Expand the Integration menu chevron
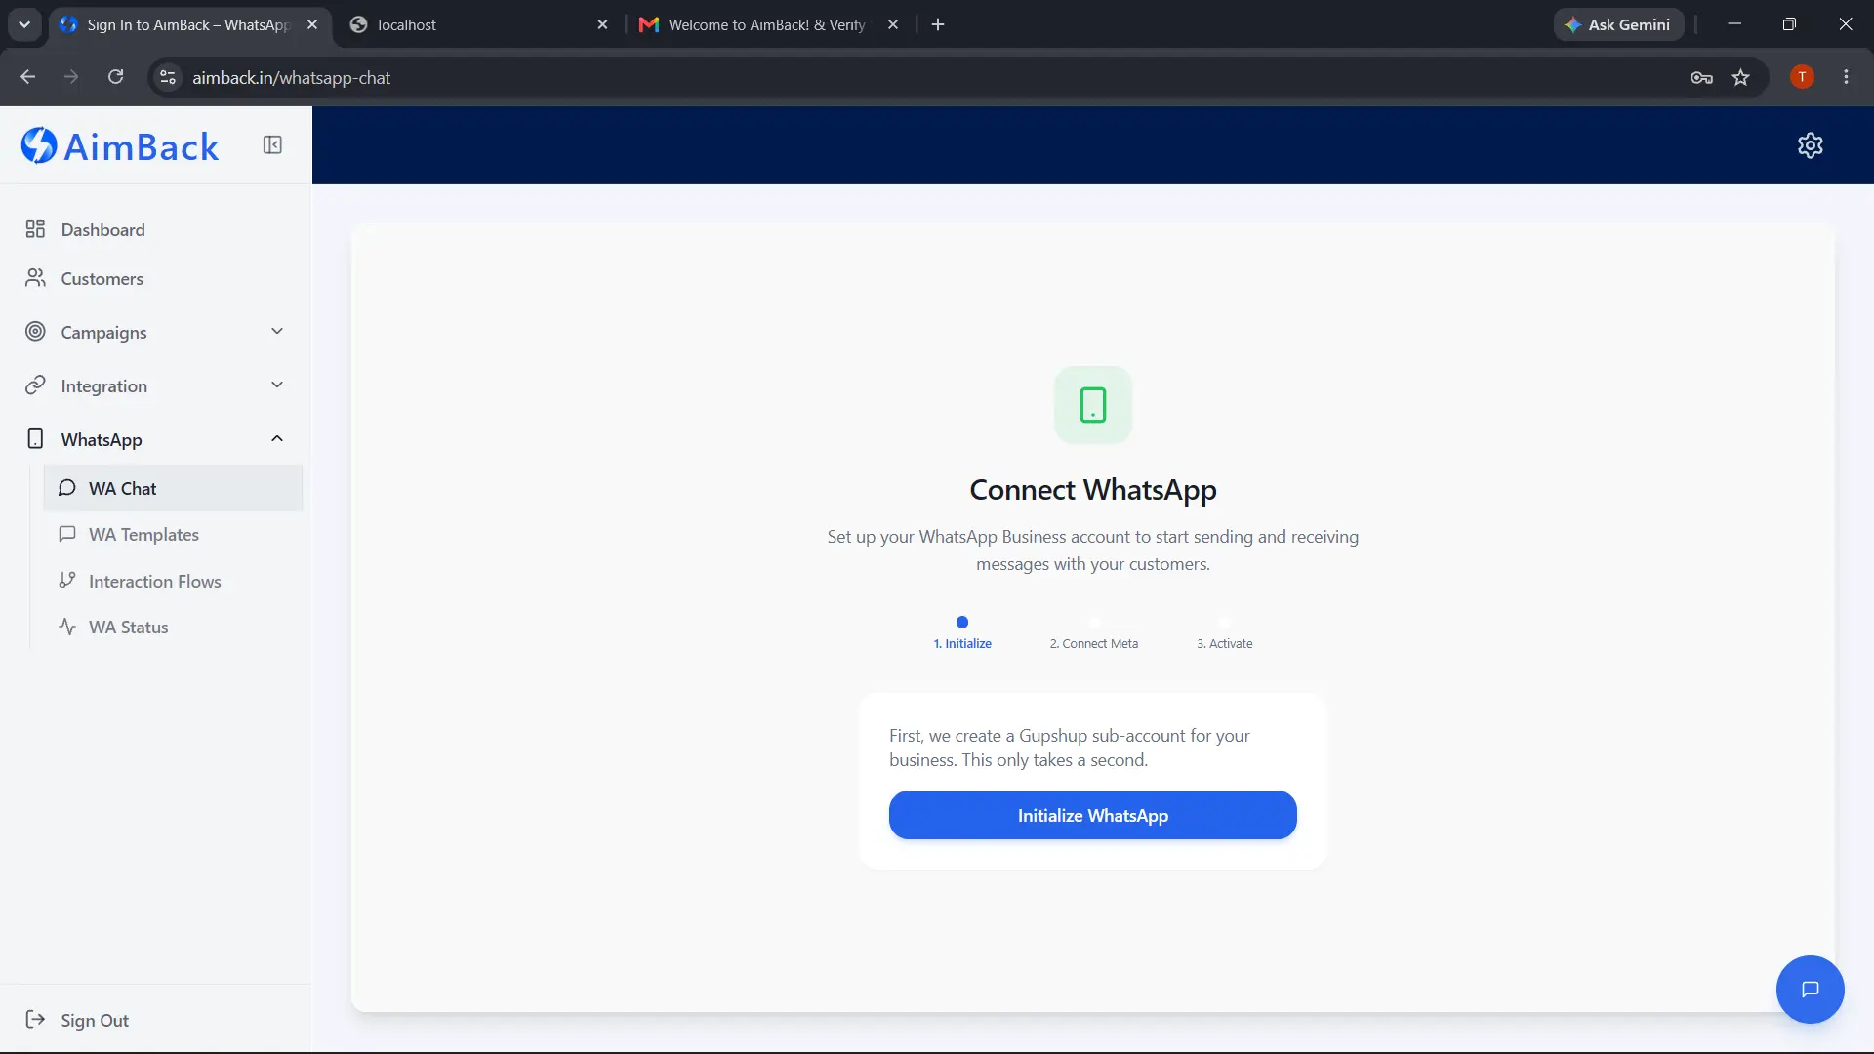The image size is (1874, 1054). click(277, 385)
